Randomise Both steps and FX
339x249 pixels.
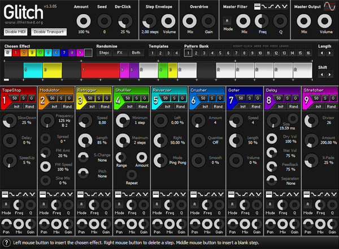click(136, 53)
